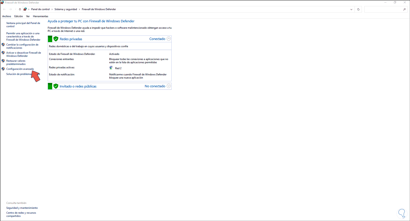Click the green shield of 'Invitado o redes públicas'

56,86
